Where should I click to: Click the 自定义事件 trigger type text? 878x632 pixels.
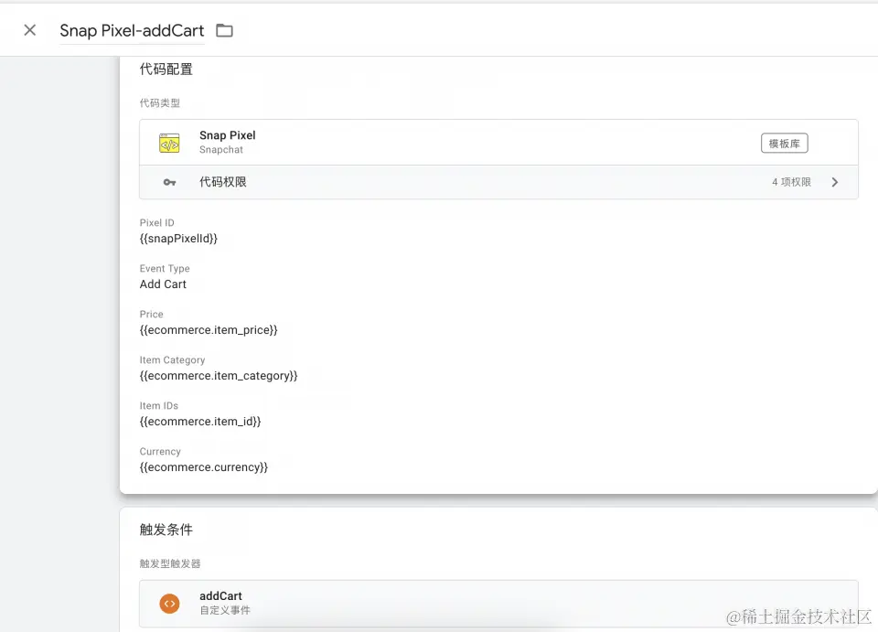[x=225, y=610]
